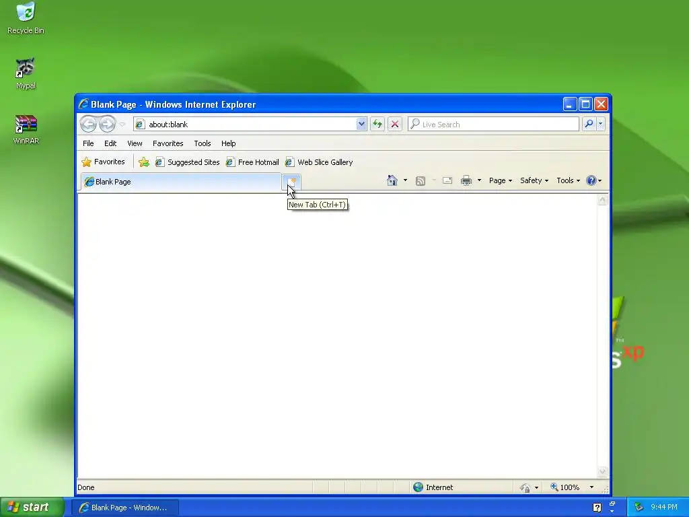This screenshot has height=517, width=689.
Task: Click the Live Search input box
Action: [x=493, y=125]
